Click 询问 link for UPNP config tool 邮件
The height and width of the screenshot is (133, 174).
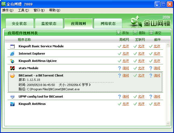tap(157, 97)
